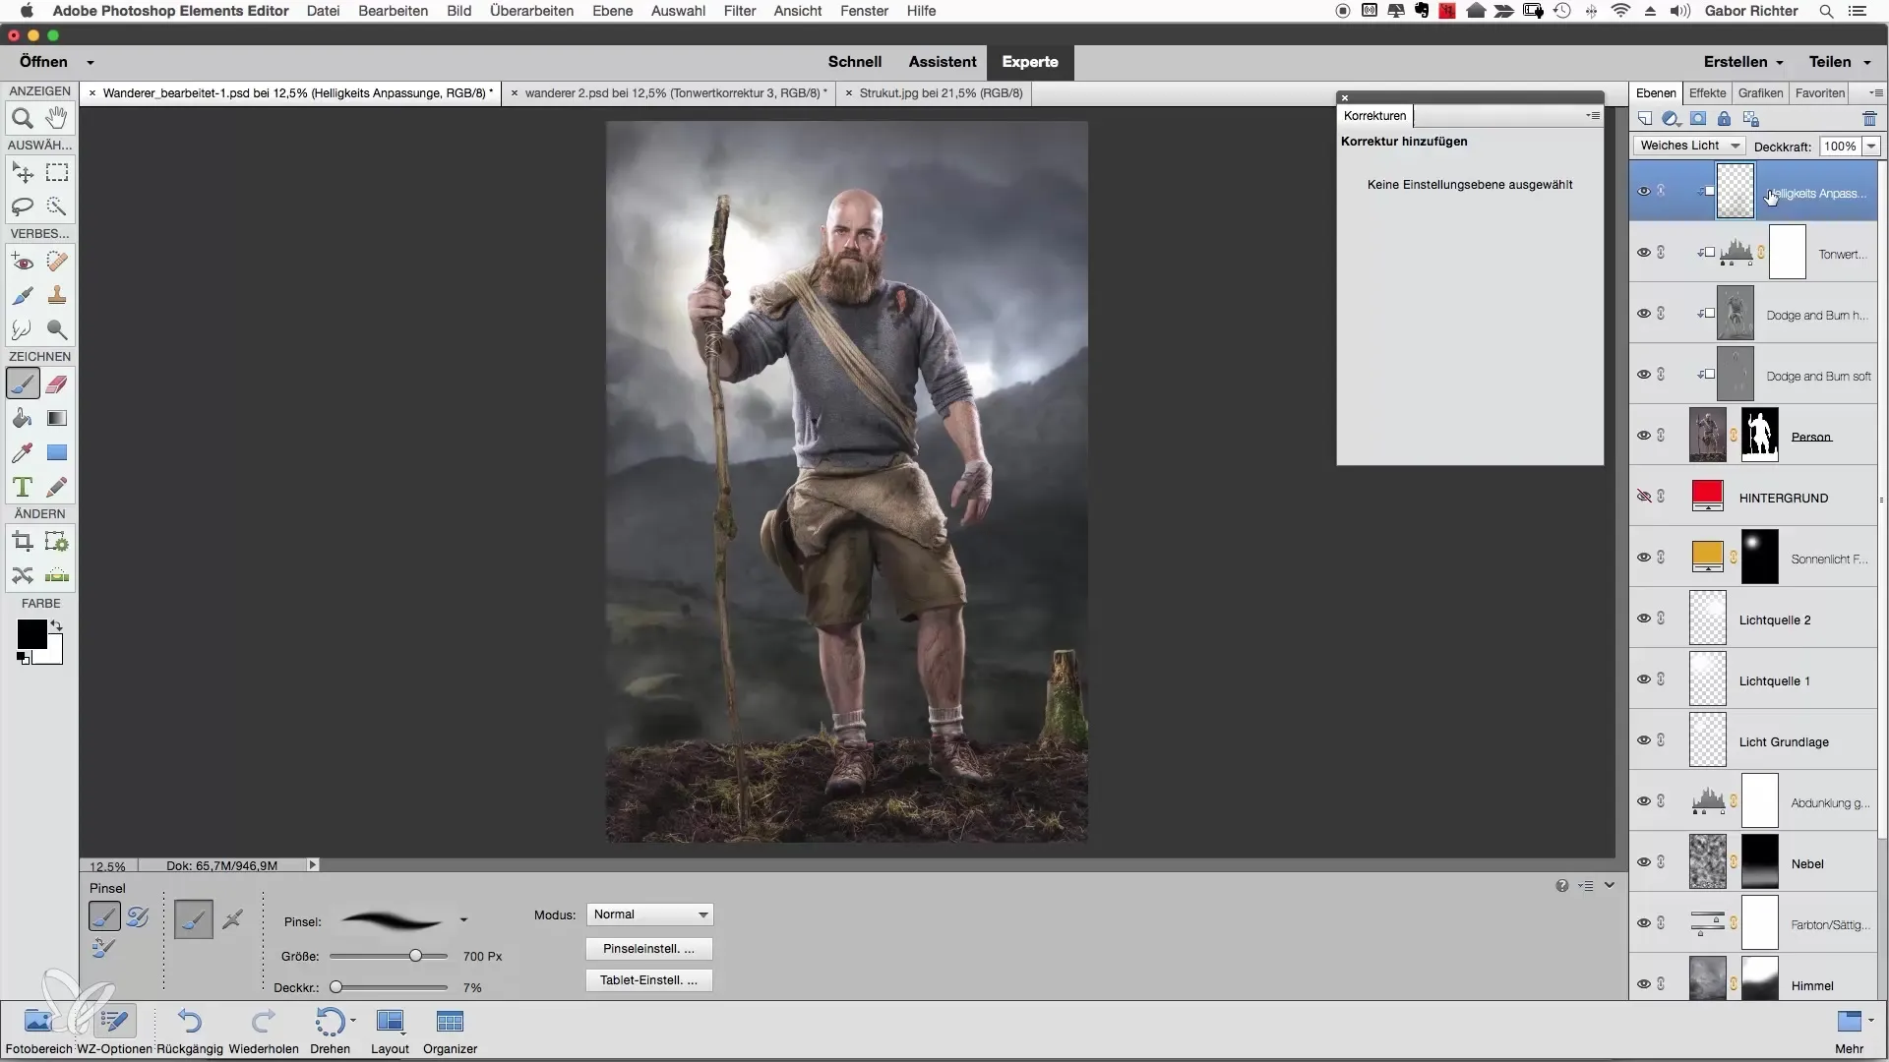The width and height of the screenshot is (1889, 1062).
Task: Open the Teilen dropdown
Action: pos(1839,62)
